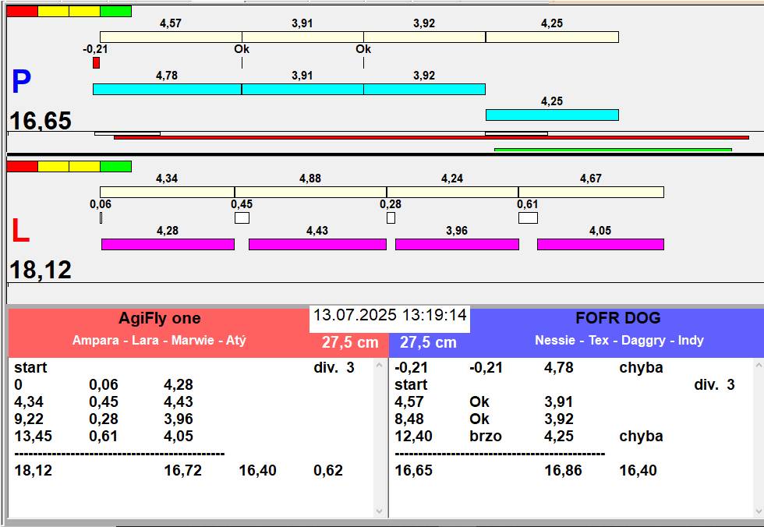Click the 16,72 value in AgiFly totals row
This screenshot has width=764, height=527.
[182, 471]
